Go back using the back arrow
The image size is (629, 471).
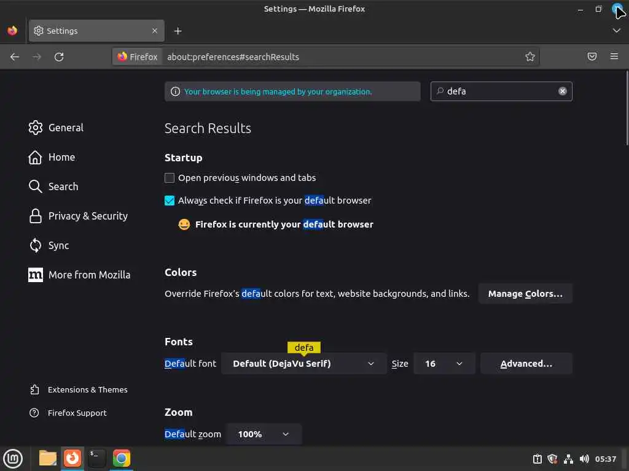coord(15,57)
